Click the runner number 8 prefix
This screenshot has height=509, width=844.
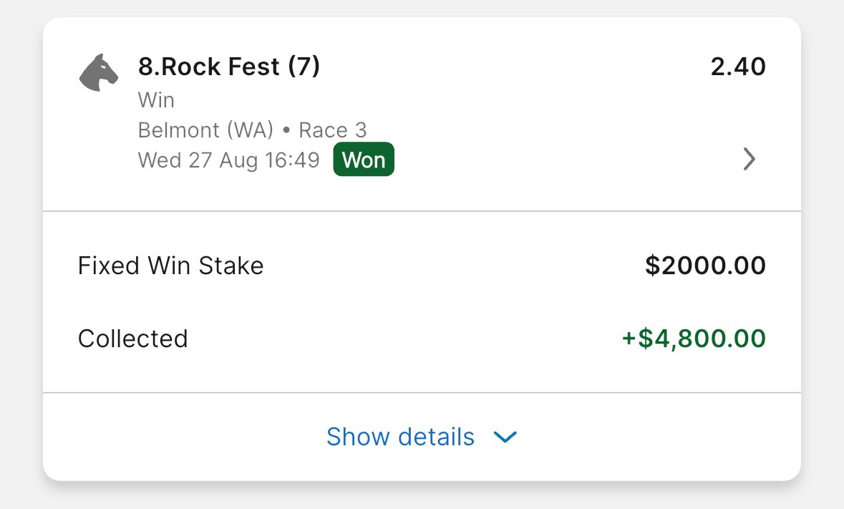point(145,67)
